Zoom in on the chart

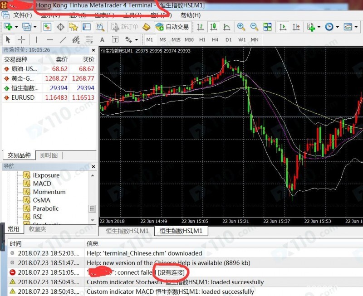click(241, 27)
